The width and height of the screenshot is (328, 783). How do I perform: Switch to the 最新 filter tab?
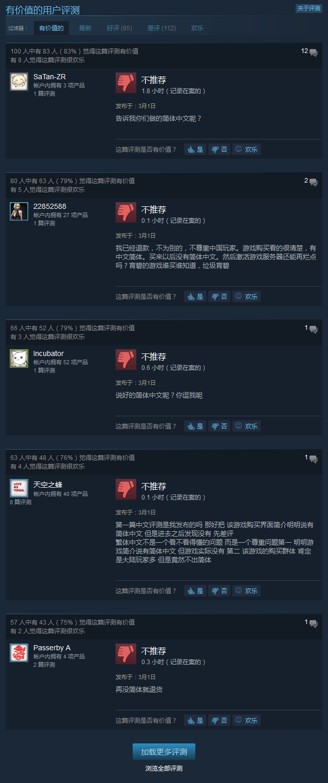tap(85, 28)
